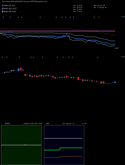Click the Pre V: 16.428 M value
This screenshot has width=125, height=165.
click(100, 7)
